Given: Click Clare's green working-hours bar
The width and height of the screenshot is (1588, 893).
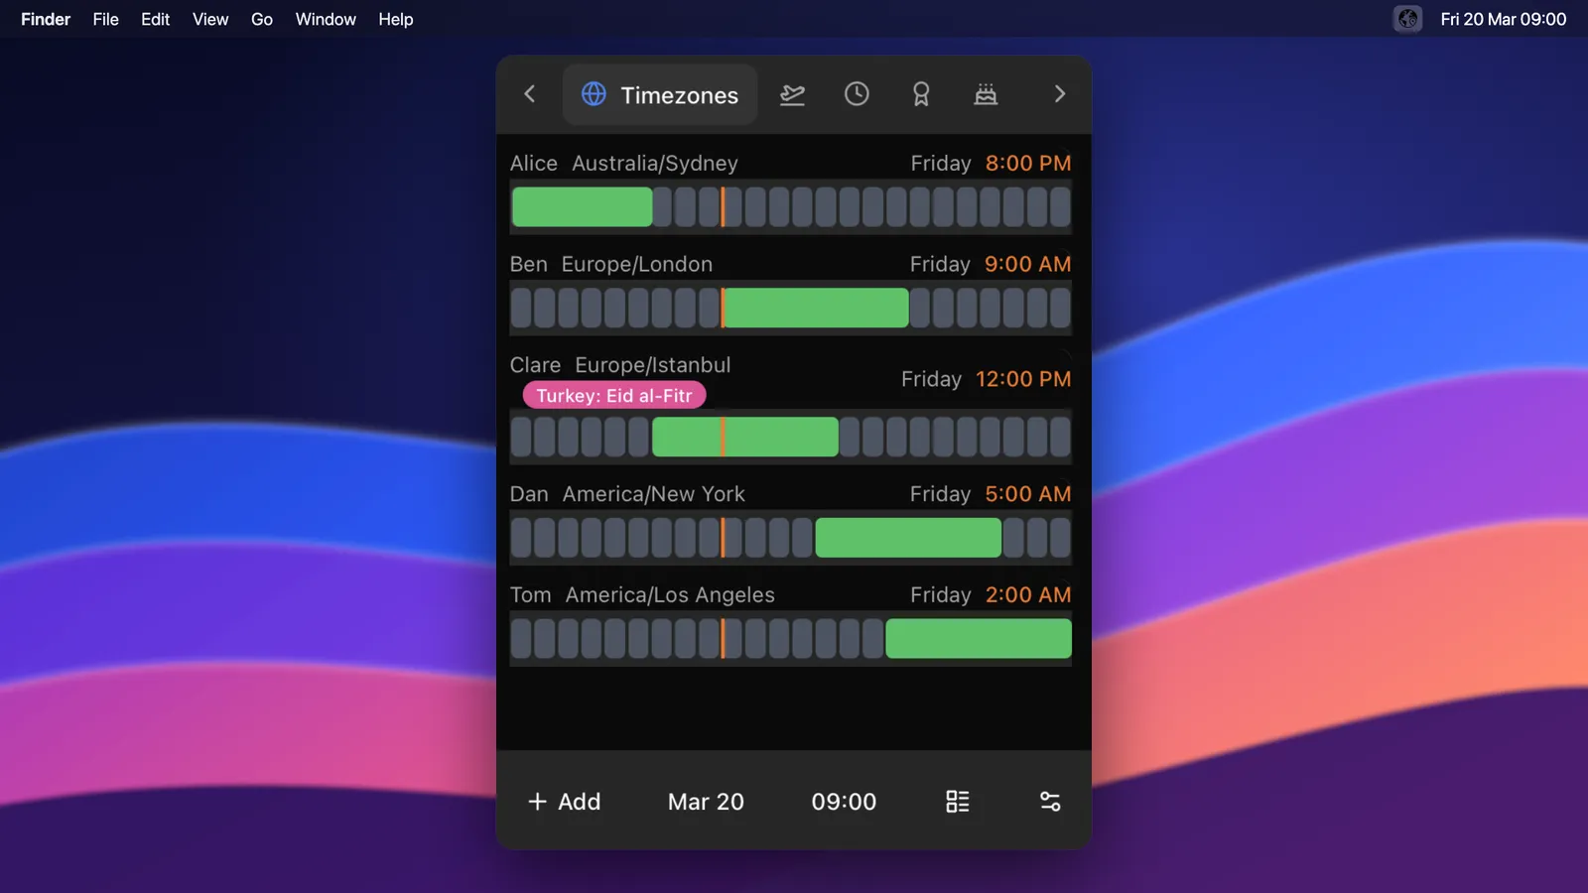Looking at the screenshot, I should (745, 438).
